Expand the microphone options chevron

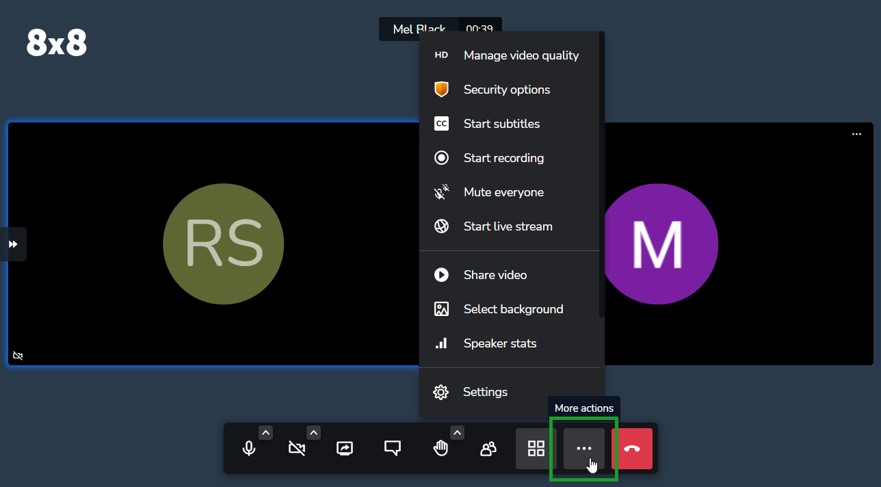click(x=266, y=432)
